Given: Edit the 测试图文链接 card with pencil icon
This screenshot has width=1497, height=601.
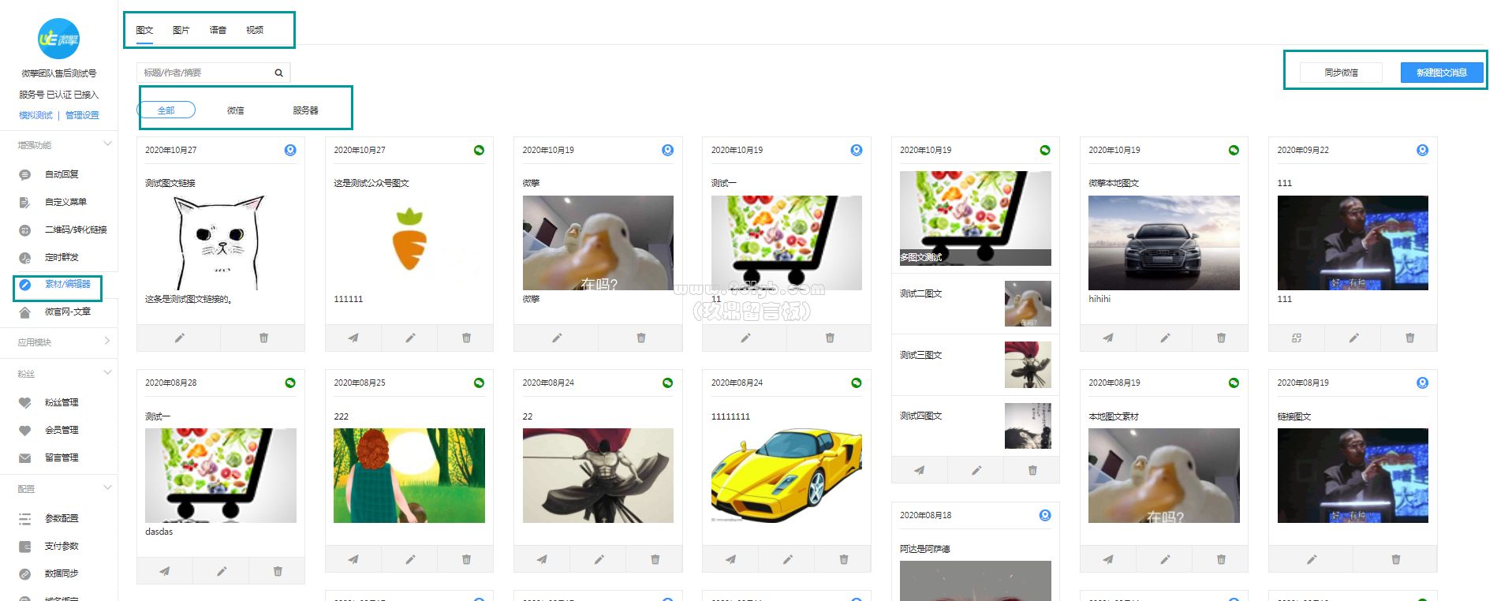Looking at the screenshot, I should pos(179,338).
